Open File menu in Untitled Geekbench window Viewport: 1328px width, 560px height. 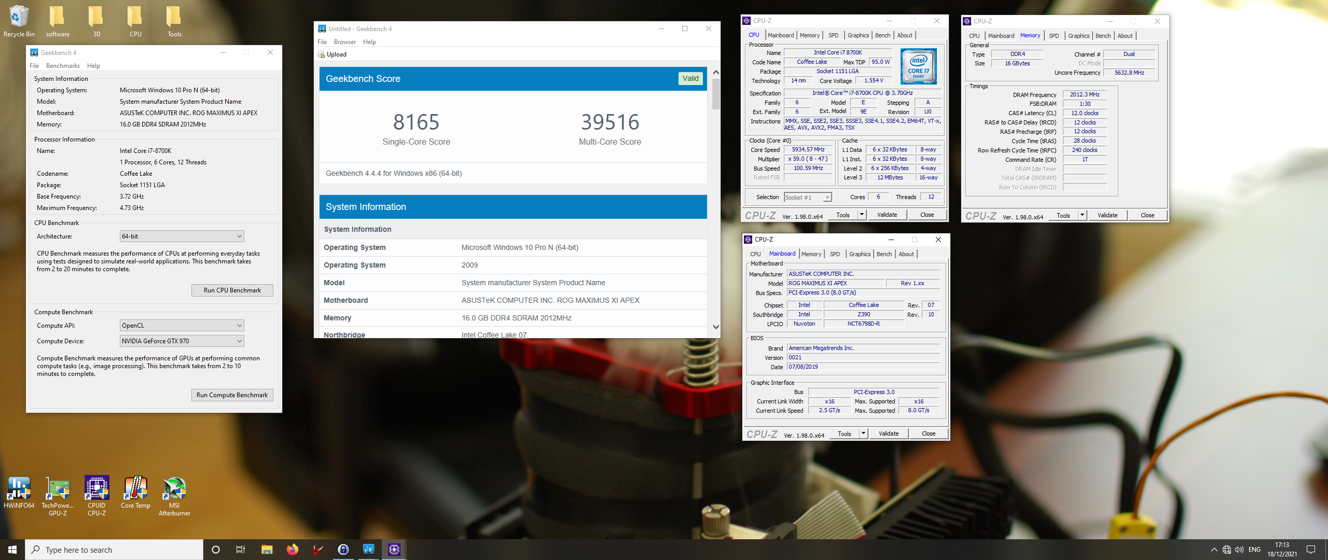(x=322, y=42)
